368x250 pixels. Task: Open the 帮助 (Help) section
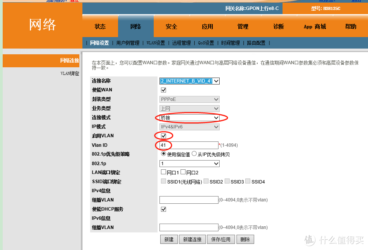tap(350, 26)
